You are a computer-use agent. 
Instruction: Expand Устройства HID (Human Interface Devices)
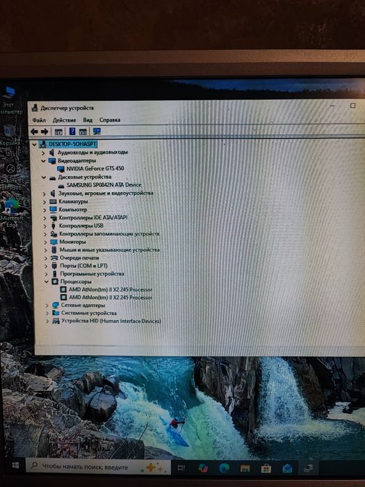tap(47, 321)
